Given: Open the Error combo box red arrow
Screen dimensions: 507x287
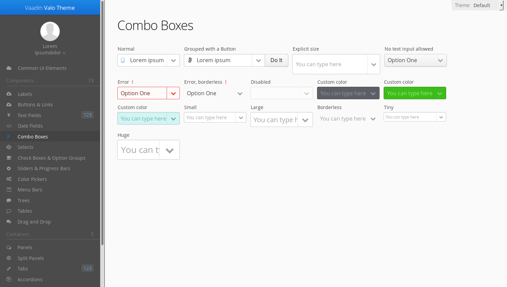Looking at the screenshot, I should tap(173, 94).
